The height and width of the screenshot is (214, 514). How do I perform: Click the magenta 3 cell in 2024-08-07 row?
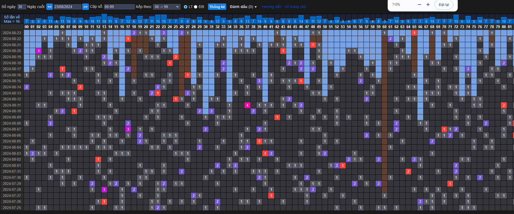128,129
